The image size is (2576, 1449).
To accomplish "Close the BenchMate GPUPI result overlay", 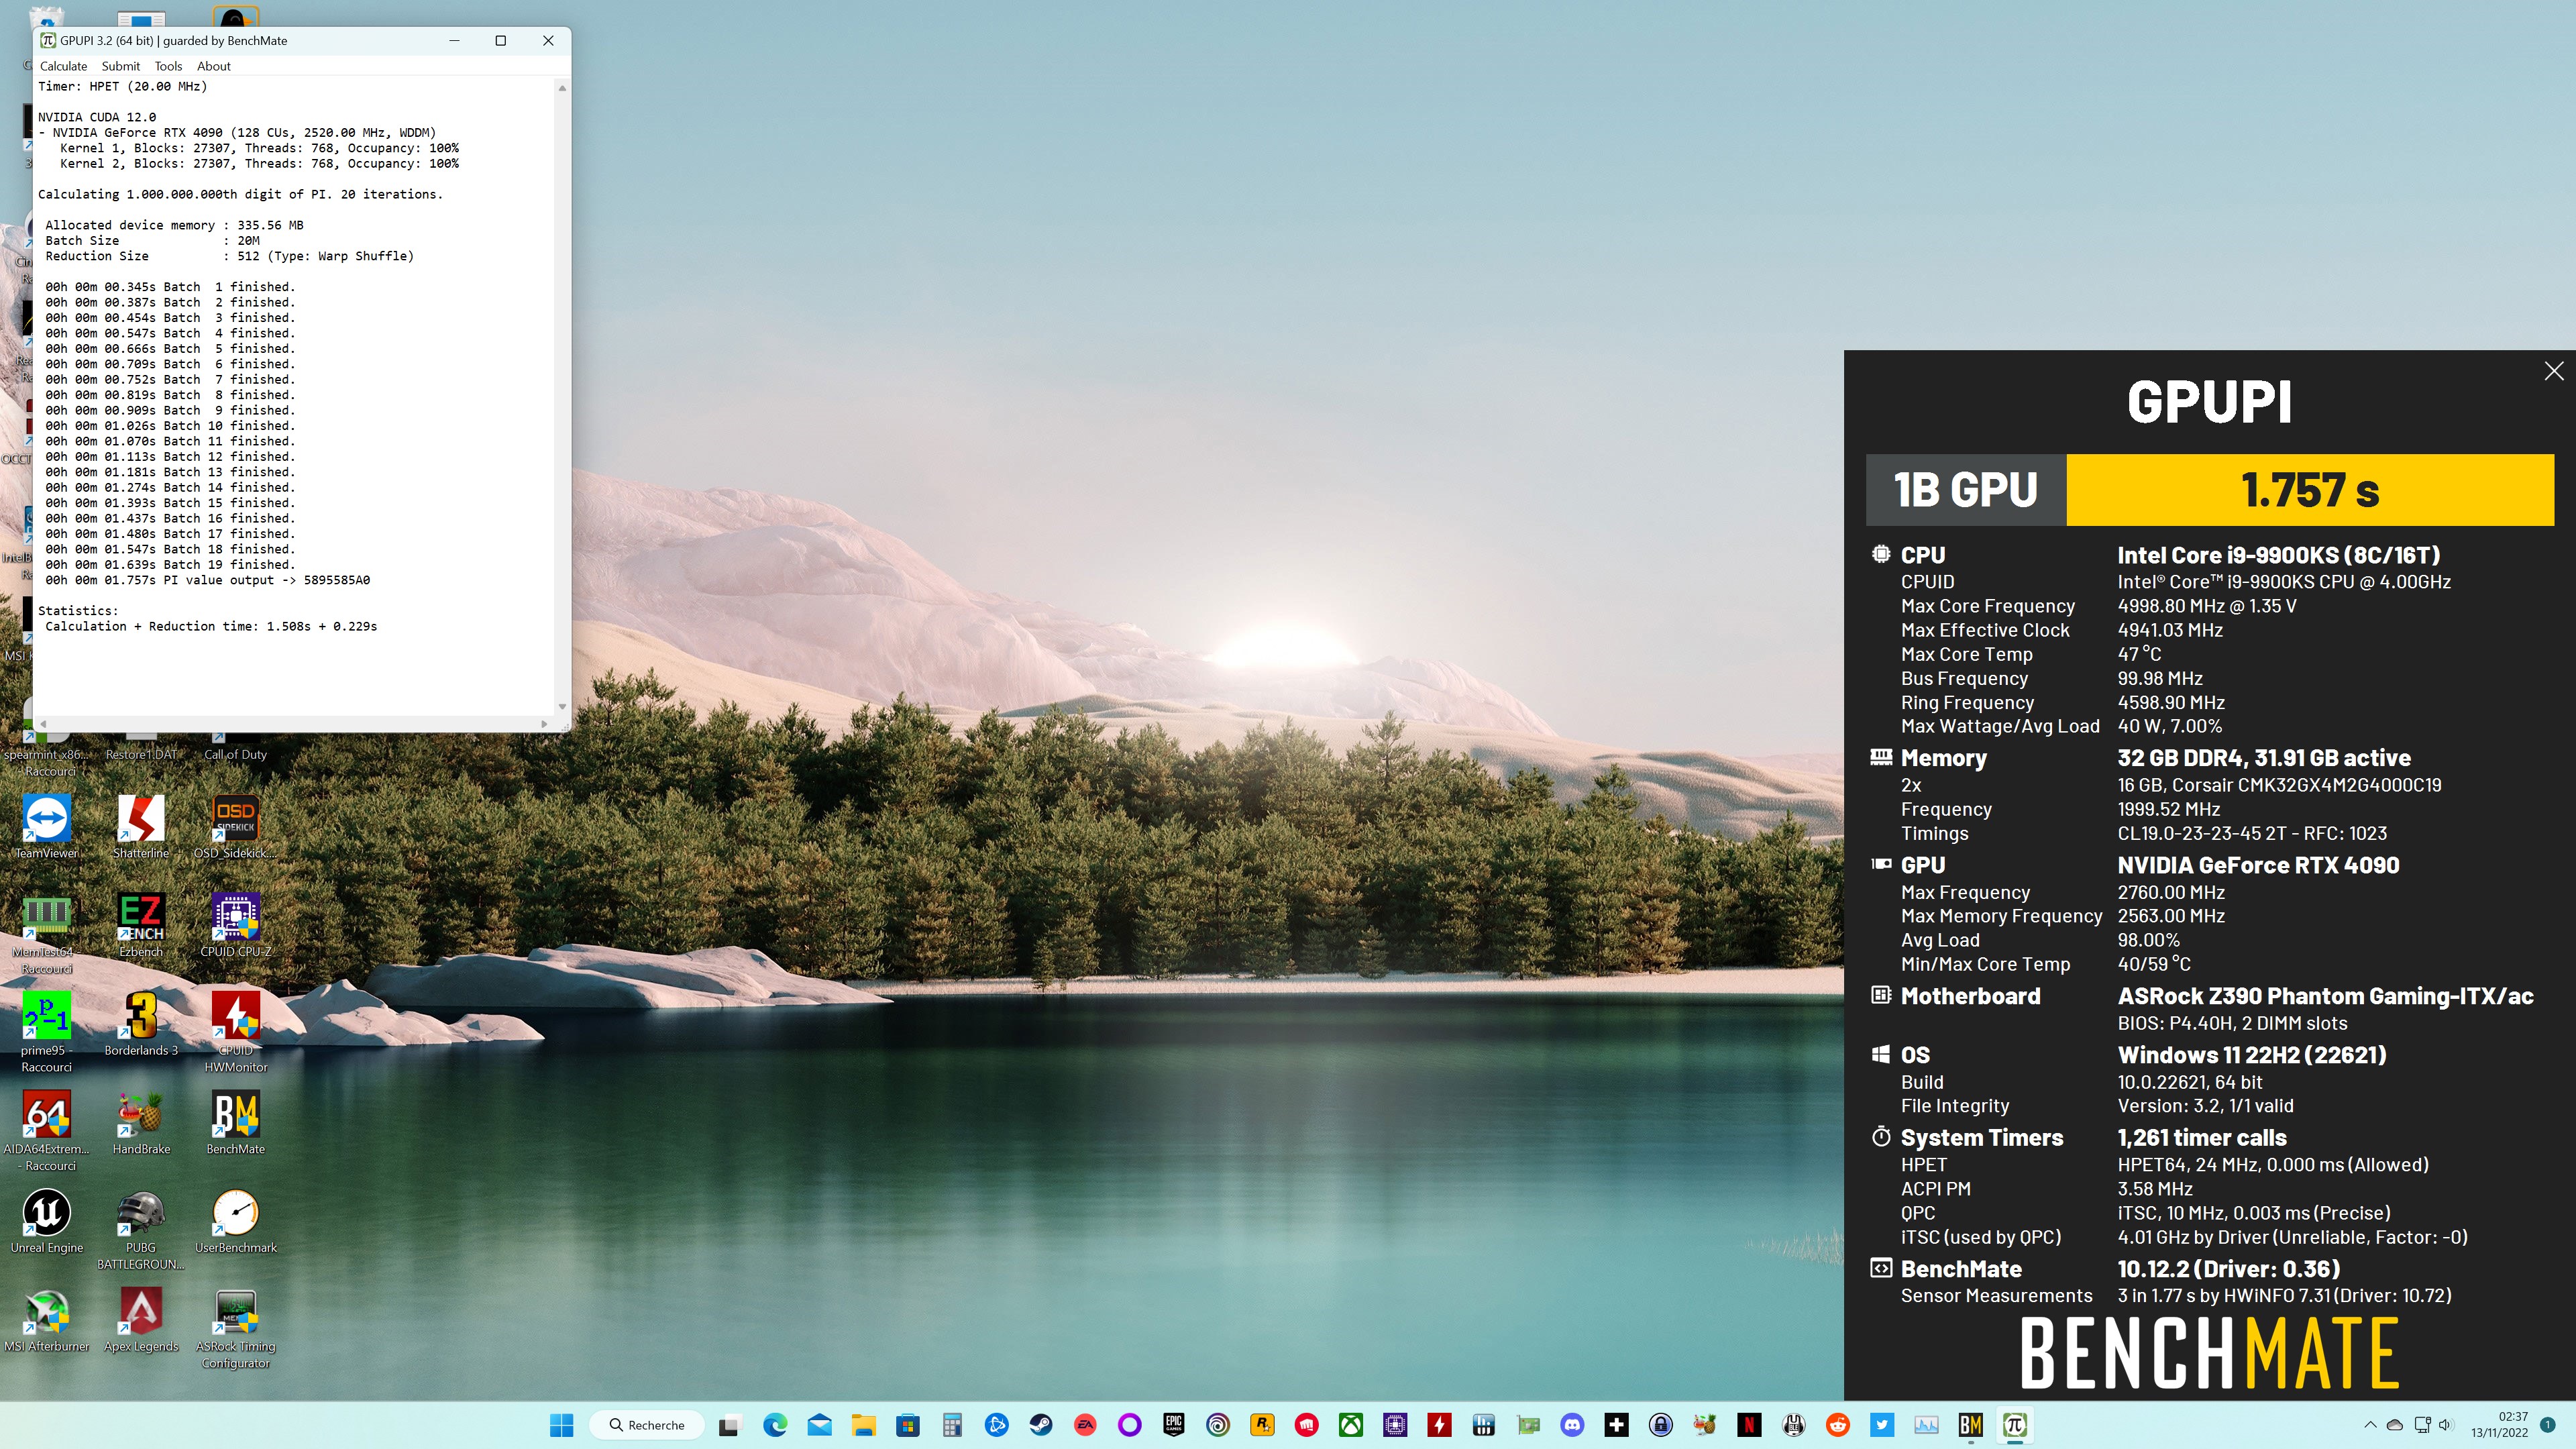I will point(2553,371).
